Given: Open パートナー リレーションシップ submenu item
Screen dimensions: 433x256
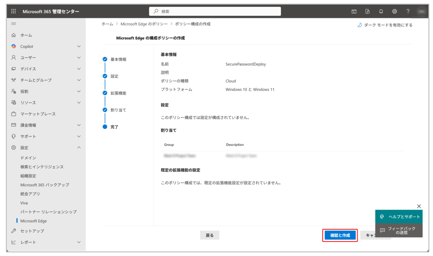Looking at the screenshot, I should pyautogui.click(x=48, y=212).
